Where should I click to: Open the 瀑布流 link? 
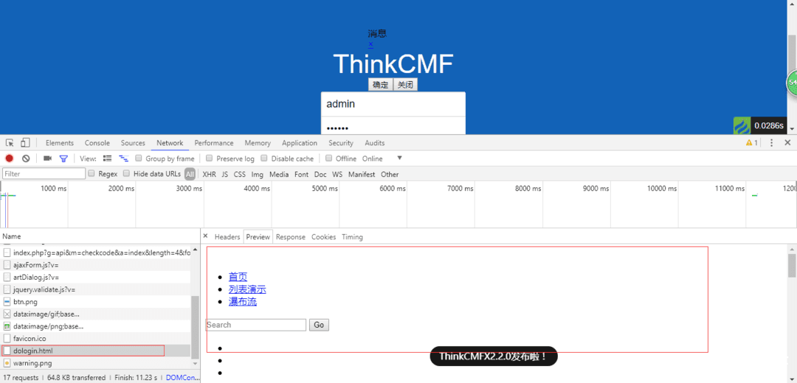click(243, 302)
